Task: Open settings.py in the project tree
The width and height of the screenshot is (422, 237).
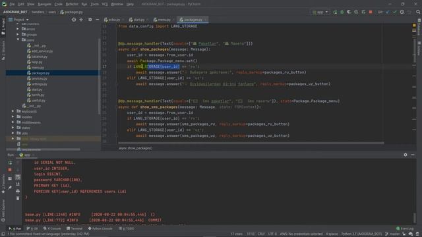Action: [40, 84]
